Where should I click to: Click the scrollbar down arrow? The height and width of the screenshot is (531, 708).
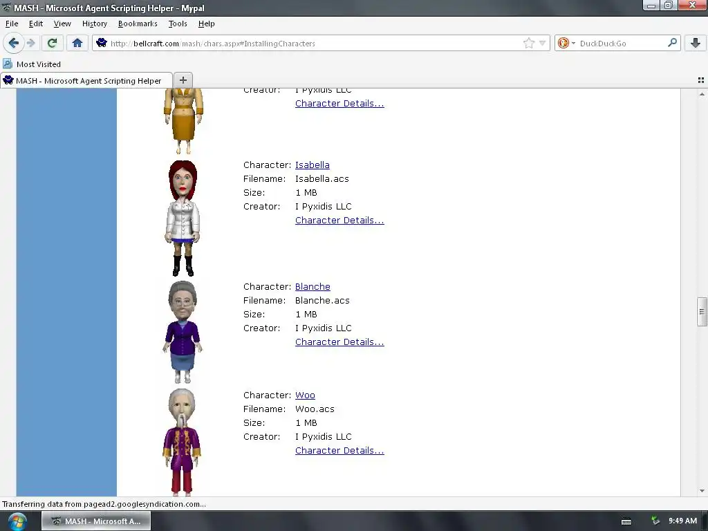click(702, 491)
